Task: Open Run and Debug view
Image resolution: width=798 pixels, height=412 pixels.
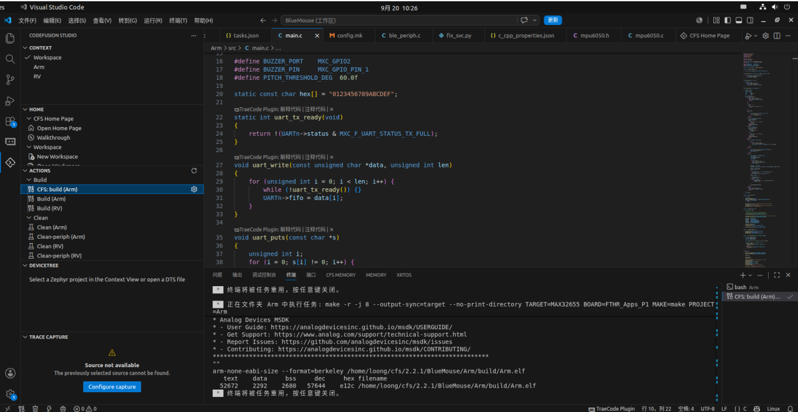Action: pos(10,100)
